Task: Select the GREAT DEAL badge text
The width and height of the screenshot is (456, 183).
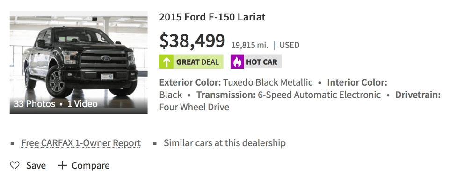Action: [x=197, y=62]
